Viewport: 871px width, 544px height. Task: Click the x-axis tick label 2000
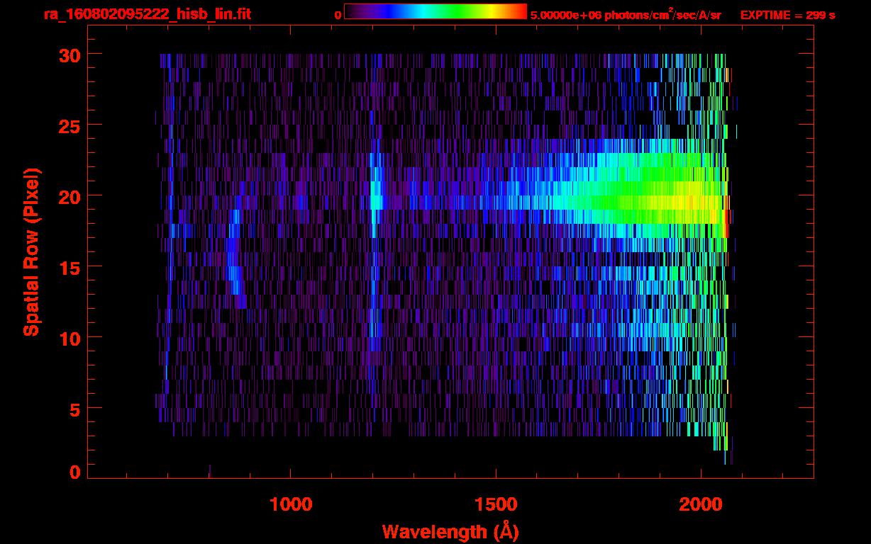tap(701, 504)
